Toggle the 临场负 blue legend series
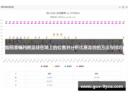This screenshot has width=128, height=93. click(x=68, y=66)
